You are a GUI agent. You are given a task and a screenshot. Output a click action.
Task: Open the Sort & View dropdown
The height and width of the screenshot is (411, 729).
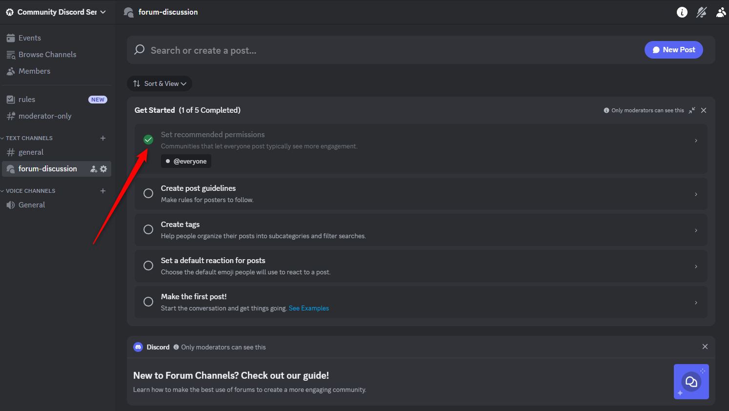pos(160,83)
